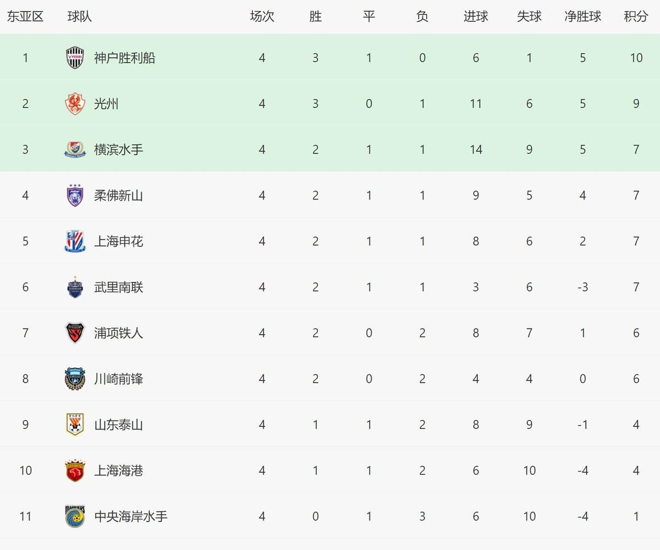Select the 东亚区 East Asia header
The width and height of the screenshot is (660, 550).
25,17
